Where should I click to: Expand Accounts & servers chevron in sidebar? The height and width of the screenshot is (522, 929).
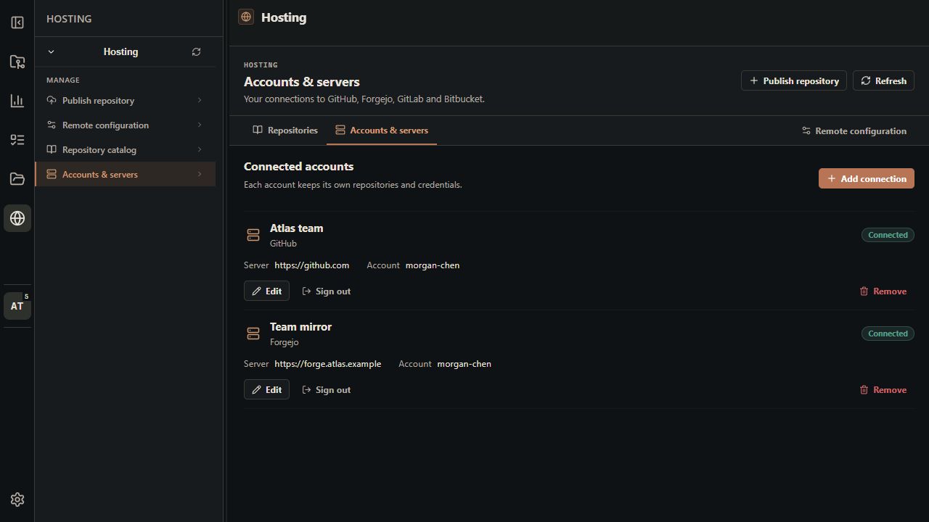pyautogui.click(x=200, y=174)
